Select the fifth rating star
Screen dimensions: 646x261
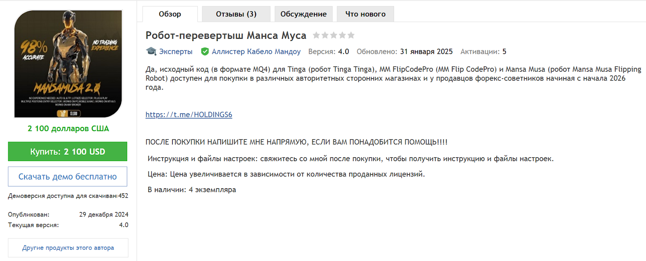[351, 35]
